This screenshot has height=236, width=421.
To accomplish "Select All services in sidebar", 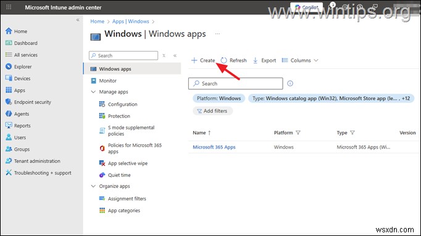I will [25, 55].
